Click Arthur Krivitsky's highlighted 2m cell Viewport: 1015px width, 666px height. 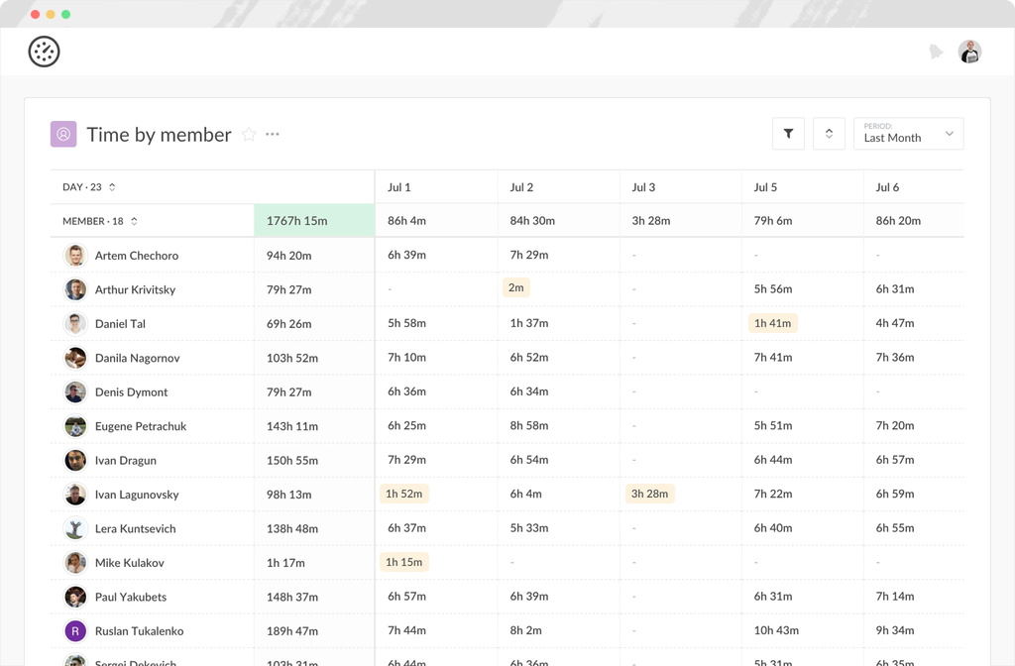pyautogui.click(x=515, y=285)
